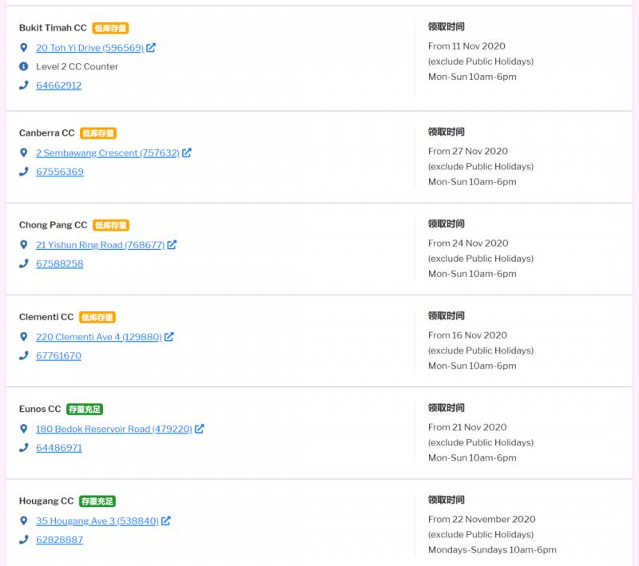Click phone icon beside 67556369

tap(24, 172)
